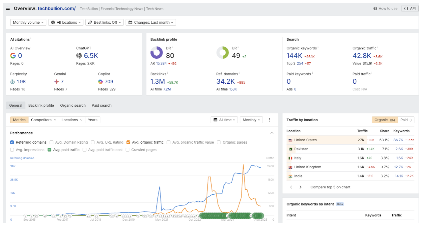Viewport: 424px width, 230px height.
Task: Click the India flag icon
Action: pos(290,176)
